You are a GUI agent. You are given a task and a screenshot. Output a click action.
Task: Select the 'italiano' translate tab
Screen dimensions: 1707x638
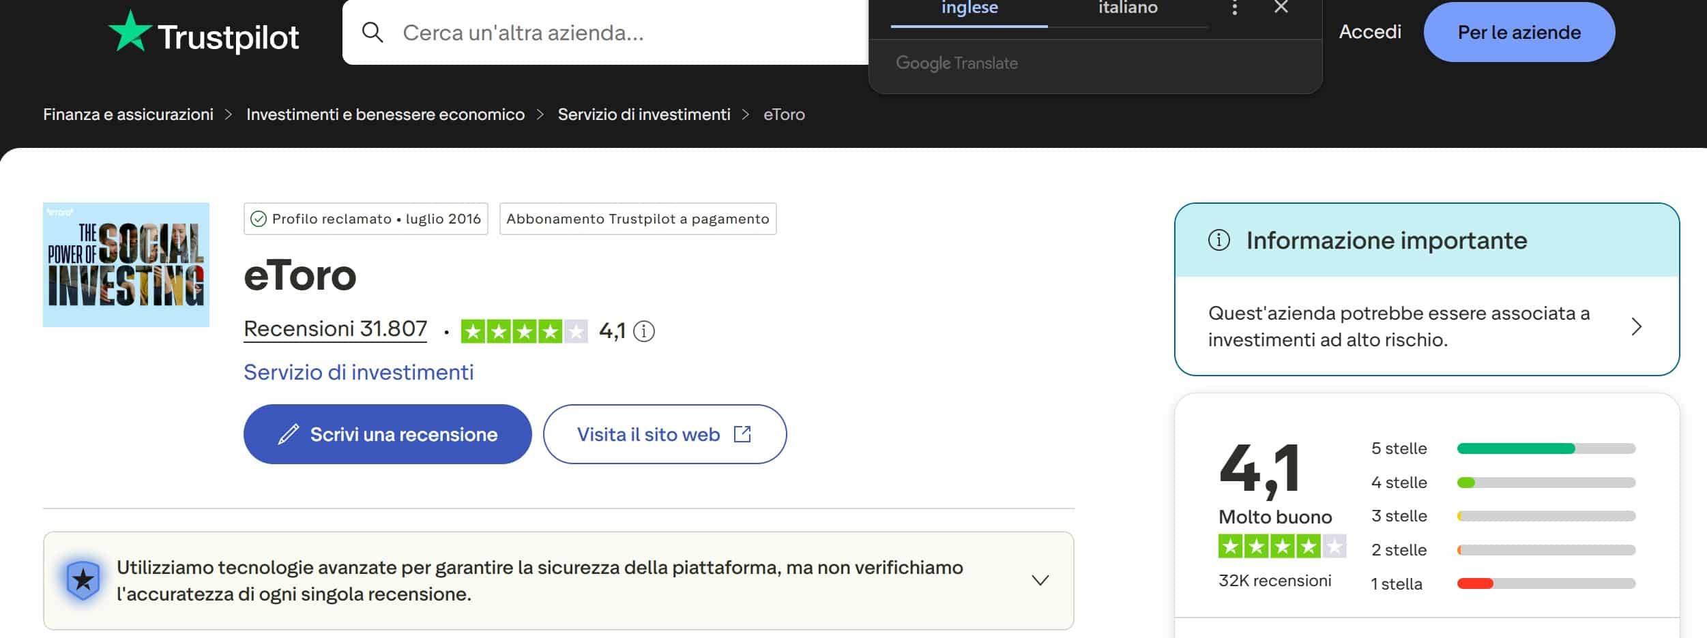[1128, 9]
